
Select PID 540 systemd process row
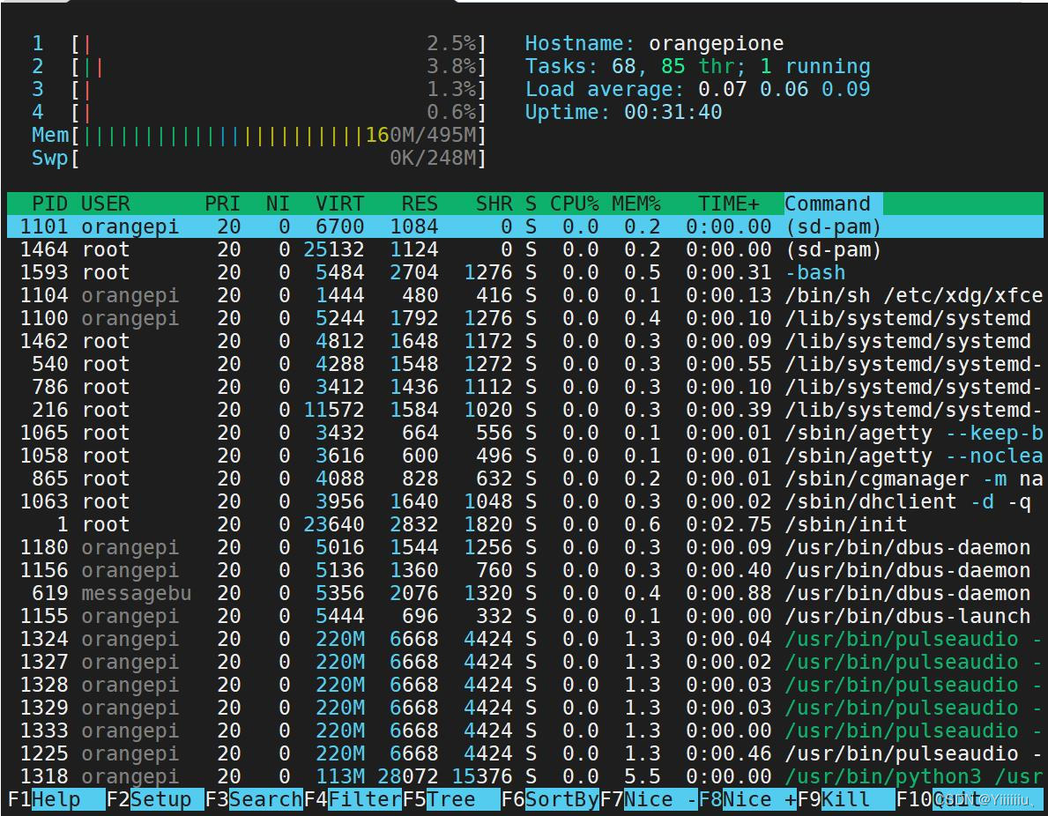[x=524, y=364]
